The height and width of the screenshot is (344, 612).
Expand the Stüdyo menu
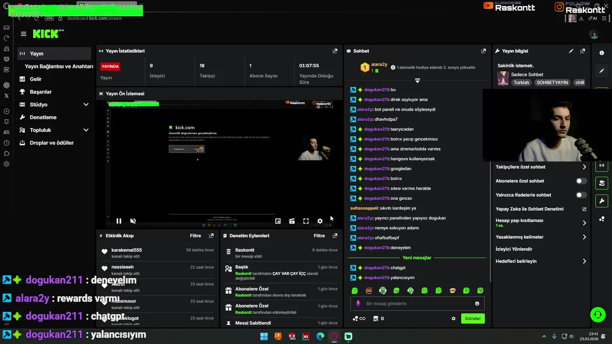pos(86,105)
